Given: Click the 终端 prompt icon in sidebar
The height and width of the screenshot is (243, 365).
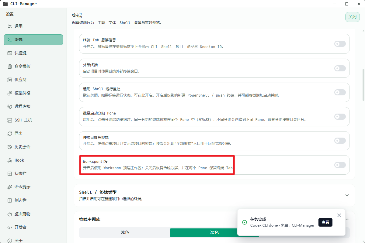Looking at the screenshot, I should (9, 39).
